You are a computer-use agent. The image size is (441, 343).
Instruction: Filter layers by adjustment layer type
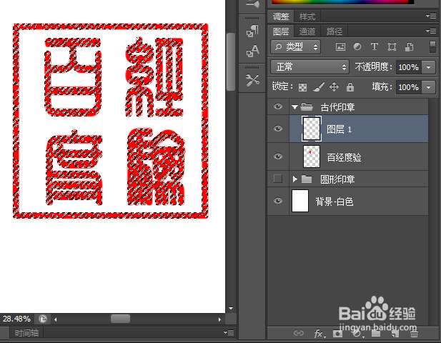click(x=357, y=46)
